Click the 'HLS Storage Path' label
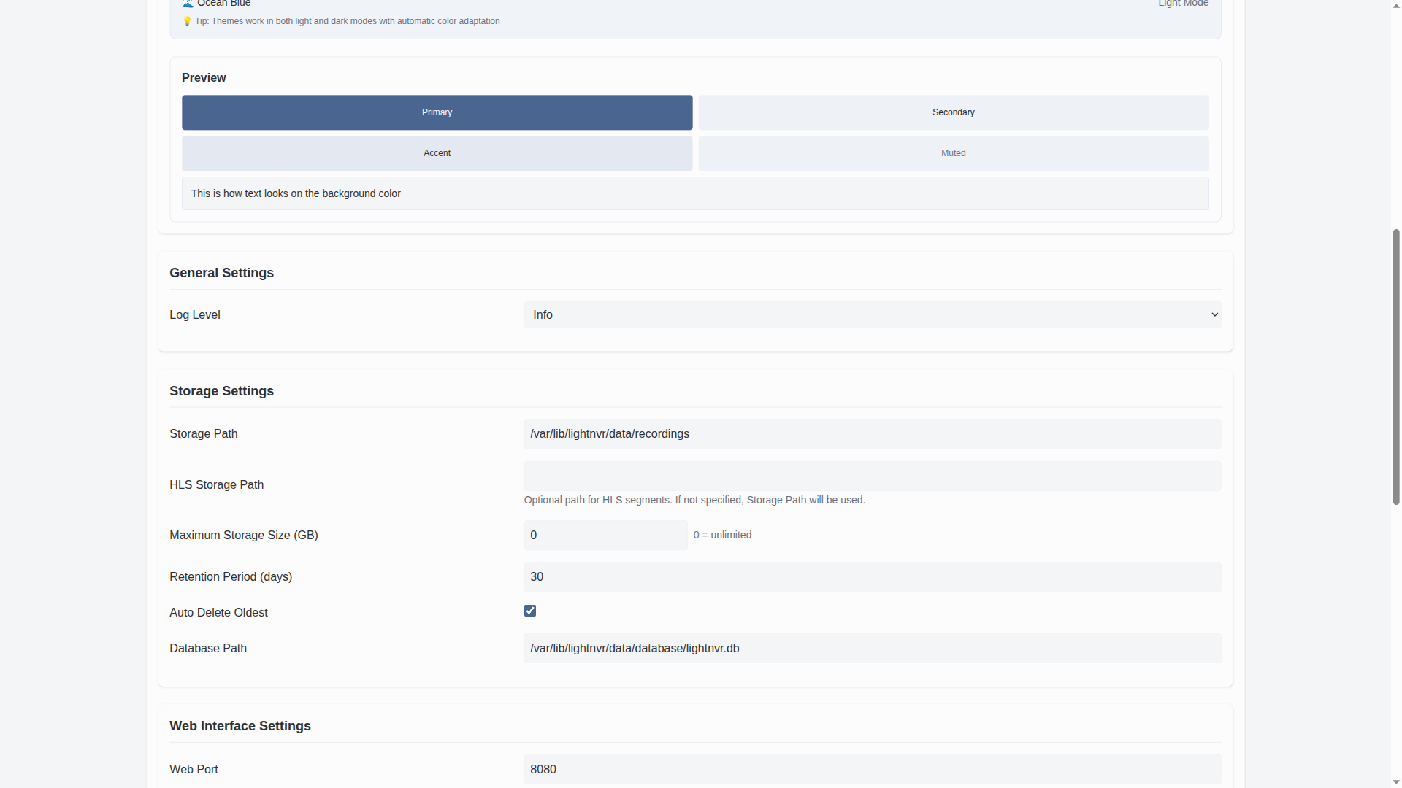Image resolution: width=1402 pixels, height=788 pixels. coord(216,485)
